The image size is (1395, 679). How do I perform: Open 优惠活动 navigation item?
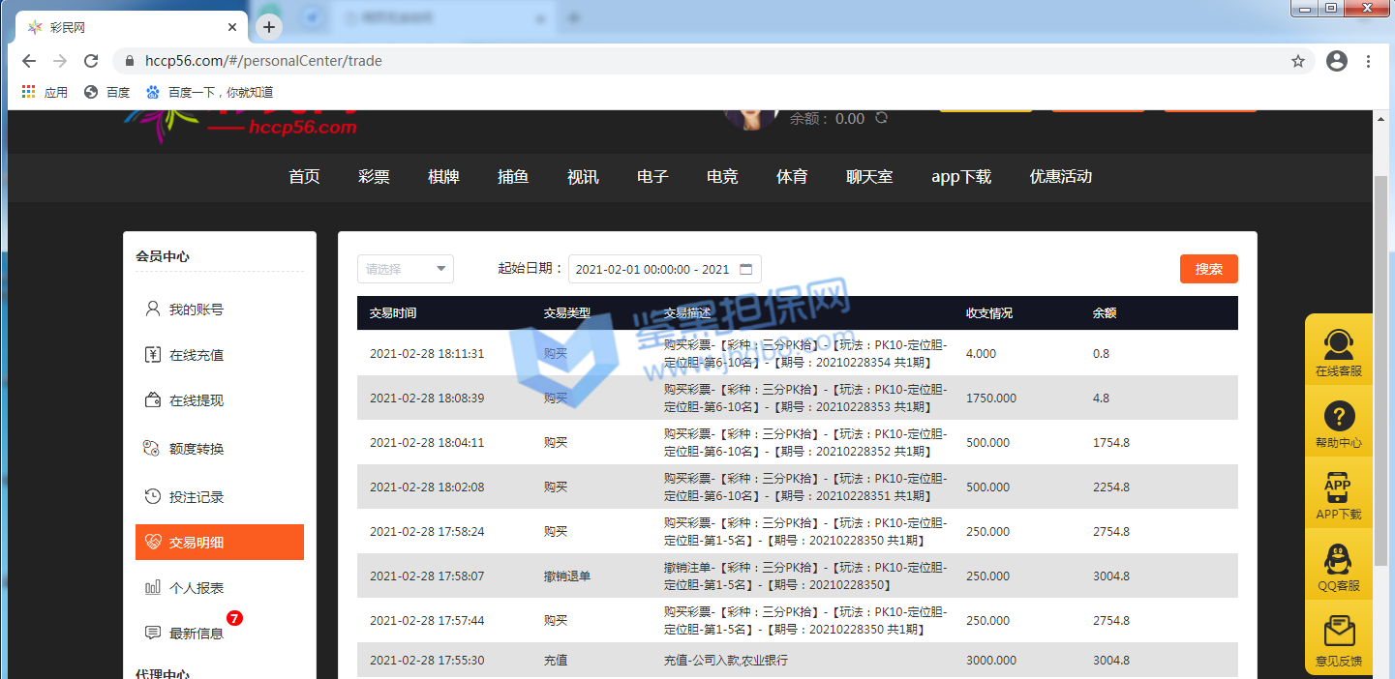pos(1060,177)
